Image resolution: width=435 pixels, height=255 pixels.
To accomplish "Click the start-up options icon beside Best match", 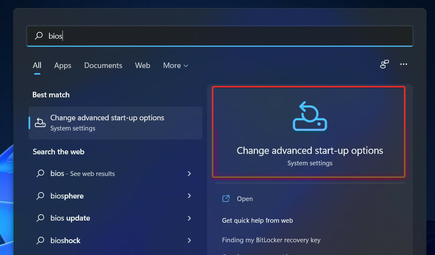I will click(x=40, y=122).
